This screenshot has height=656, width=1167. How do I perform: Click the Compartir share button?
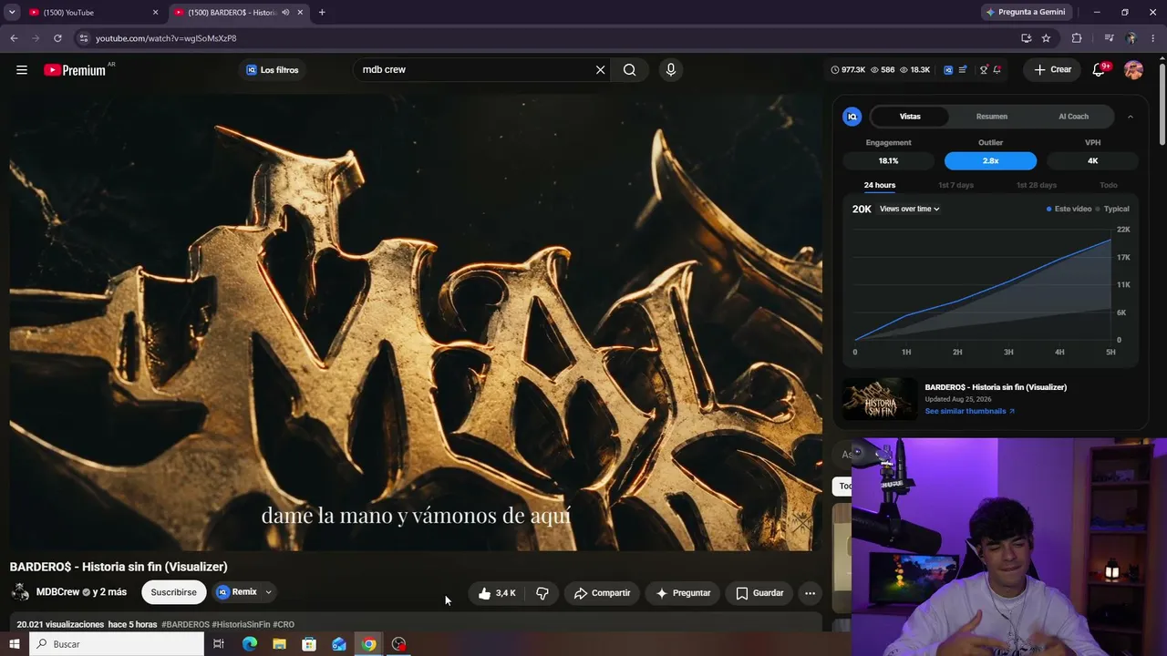[x=603, y=593]
